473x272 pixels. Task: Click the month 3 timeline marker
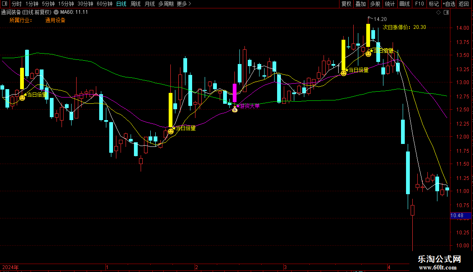click(x=285, y=267)
